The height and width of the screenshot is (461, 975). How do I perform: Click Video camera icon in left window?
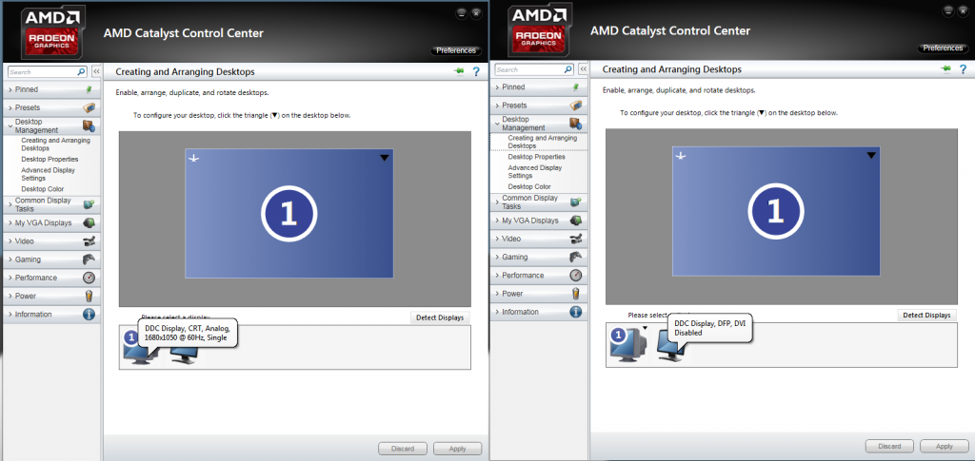point(89,240)
